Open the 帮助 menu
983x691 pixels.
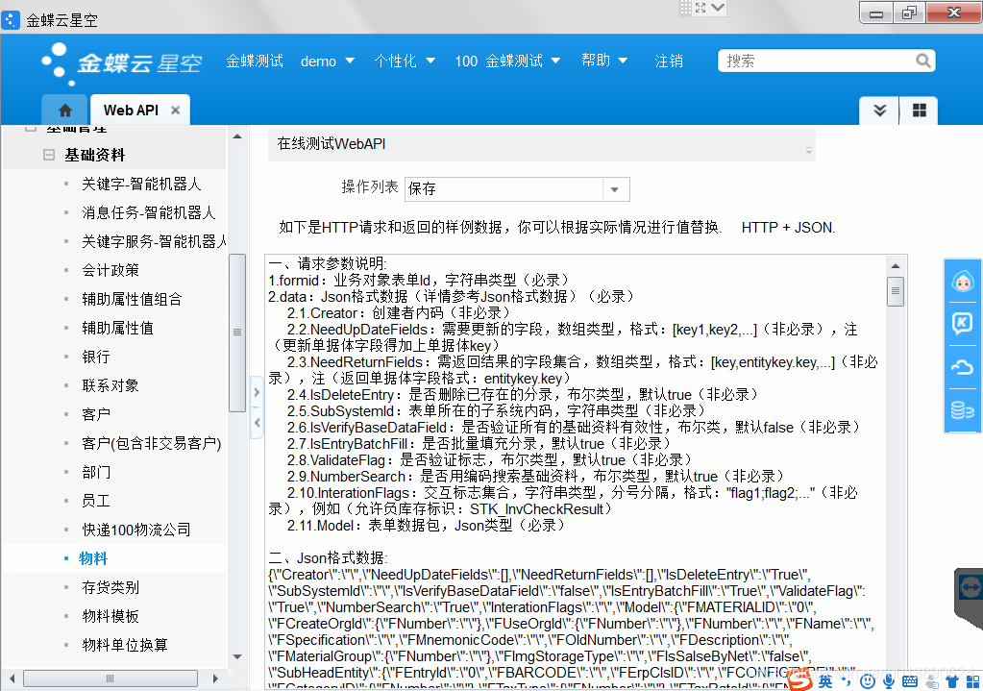click(604, 61)
